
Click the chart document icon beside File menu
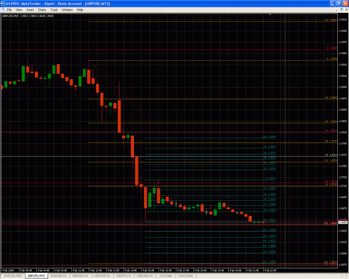point(3,10)
